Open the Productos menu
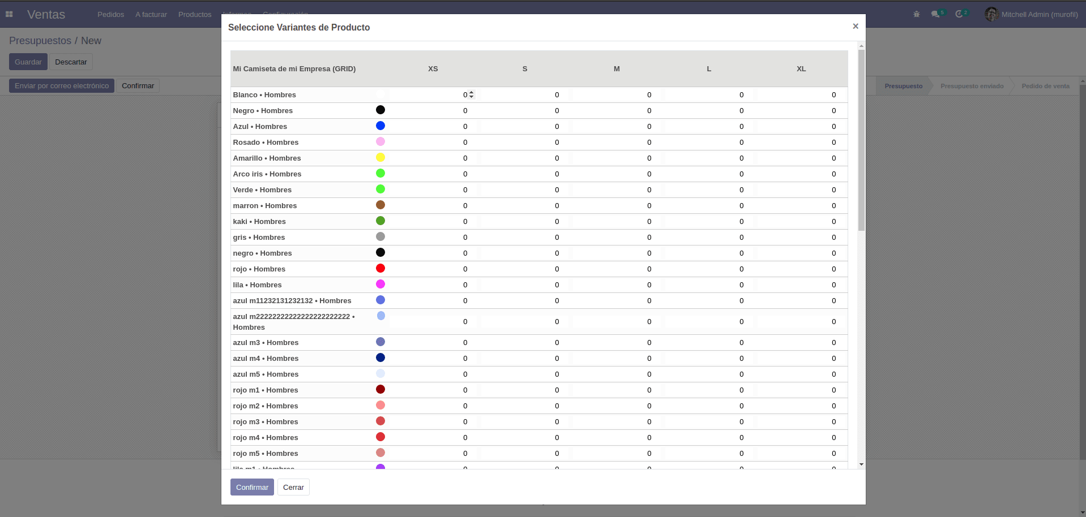Image resolution: width=1086 pixels, height=517 pixels. coord(195,14)
